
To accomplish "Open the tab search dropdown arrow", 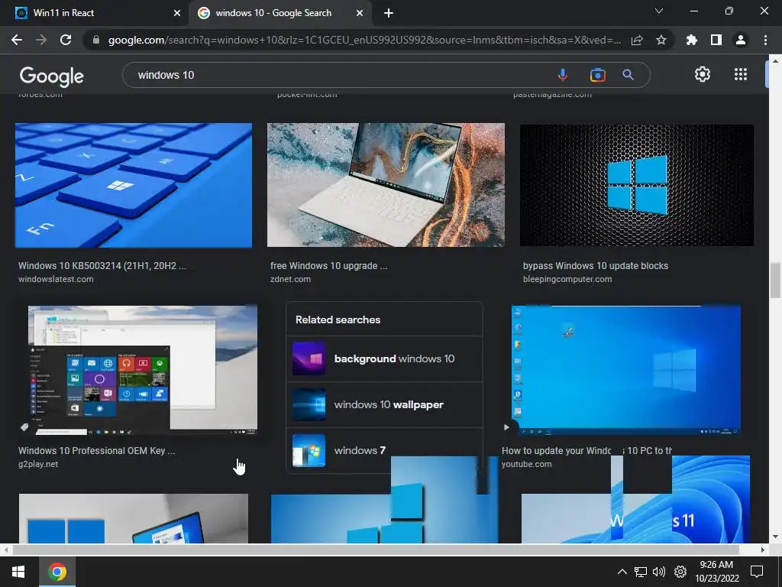I will (x=659, y=11).
